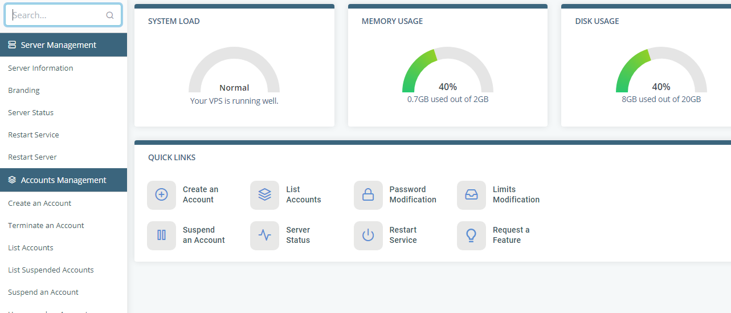The width and height of the screenshot is (731, 313).
Task: Click the DISK USAGE card title
Action: [597, 21]
